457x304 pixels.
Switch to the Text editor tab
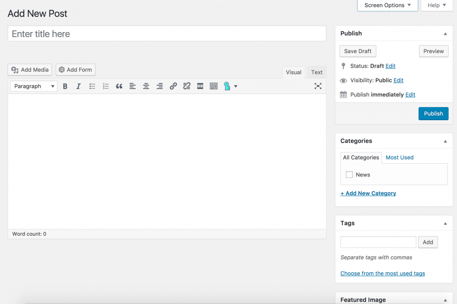317,72
